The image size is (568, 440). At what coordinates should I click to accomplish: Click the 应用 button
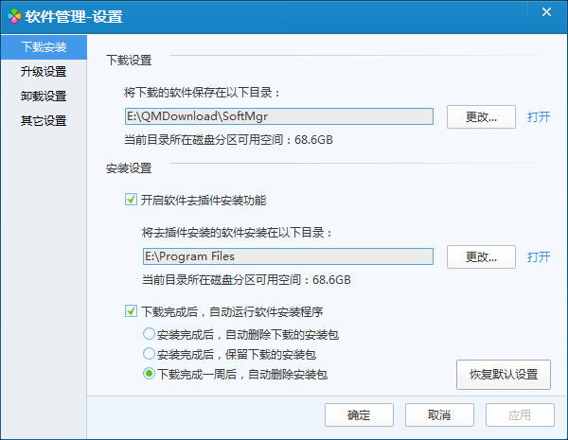pyautogui.click(x=520, y=415)
